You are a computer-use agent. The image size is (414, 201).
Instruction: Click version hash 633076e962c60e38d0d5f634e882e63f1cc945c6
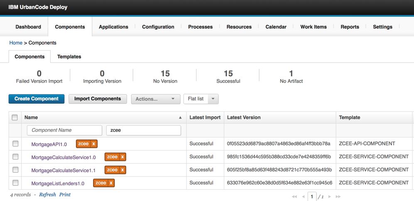click(279, 183)
